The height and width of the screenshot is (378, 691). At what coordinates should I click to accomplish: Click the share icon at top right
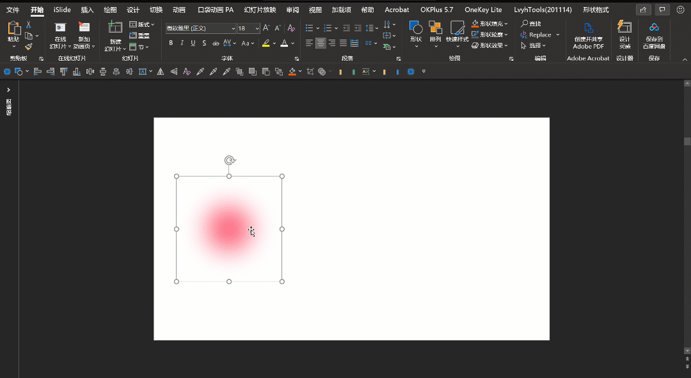(x=644, y=10)
